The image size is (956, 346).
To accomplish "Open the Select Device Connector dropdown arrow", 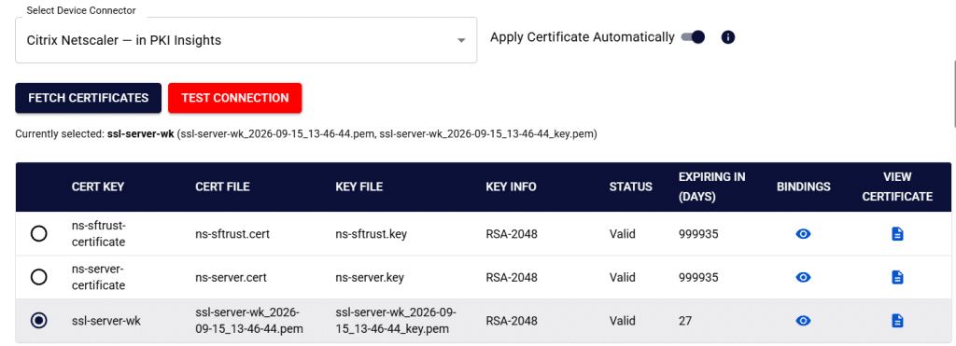I will pyautogui.click(x=461, y=41).
